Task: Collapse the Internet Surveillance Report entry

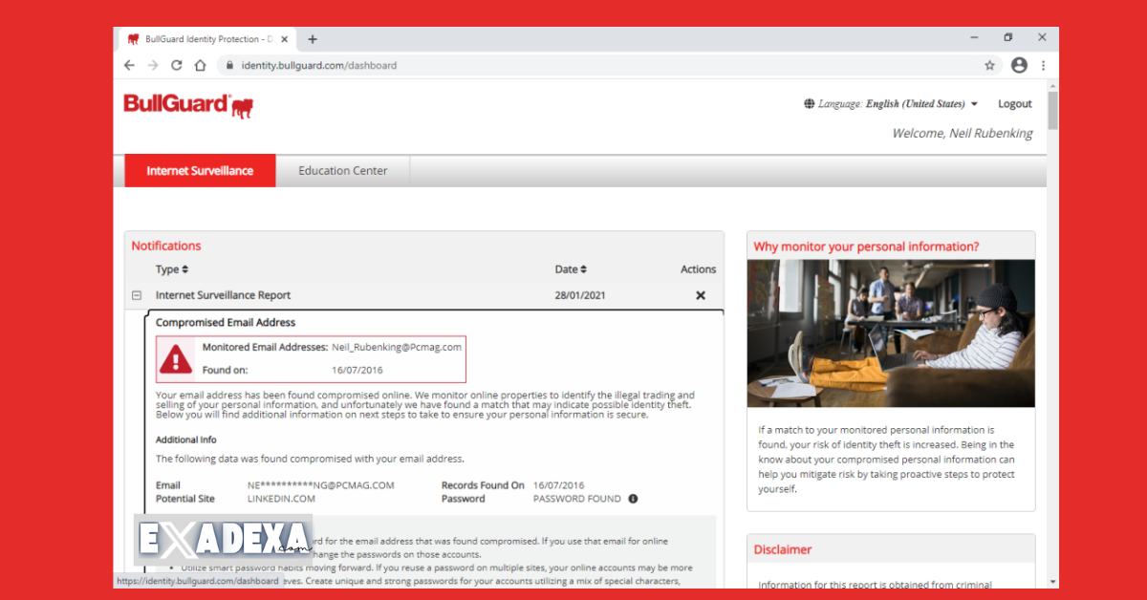Action: point(136,295)
